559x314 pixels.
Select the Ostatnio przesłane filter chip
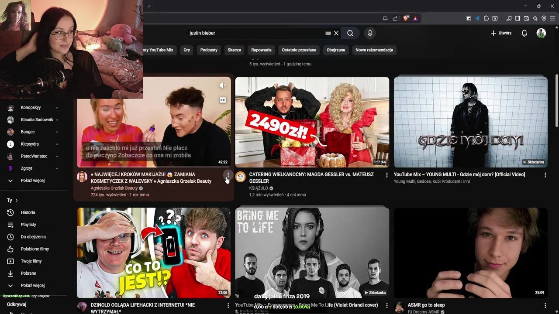(x=299, y=50)
